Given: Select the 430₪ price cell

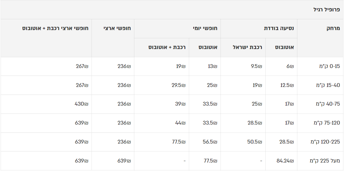Looking at the screenshot, I should tap(81, 104).
